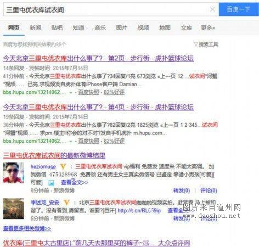This screenshot has height=247, width=259.
Task: Open 百度快照 for the 第4页 result
Action: [x=88, y=141]
